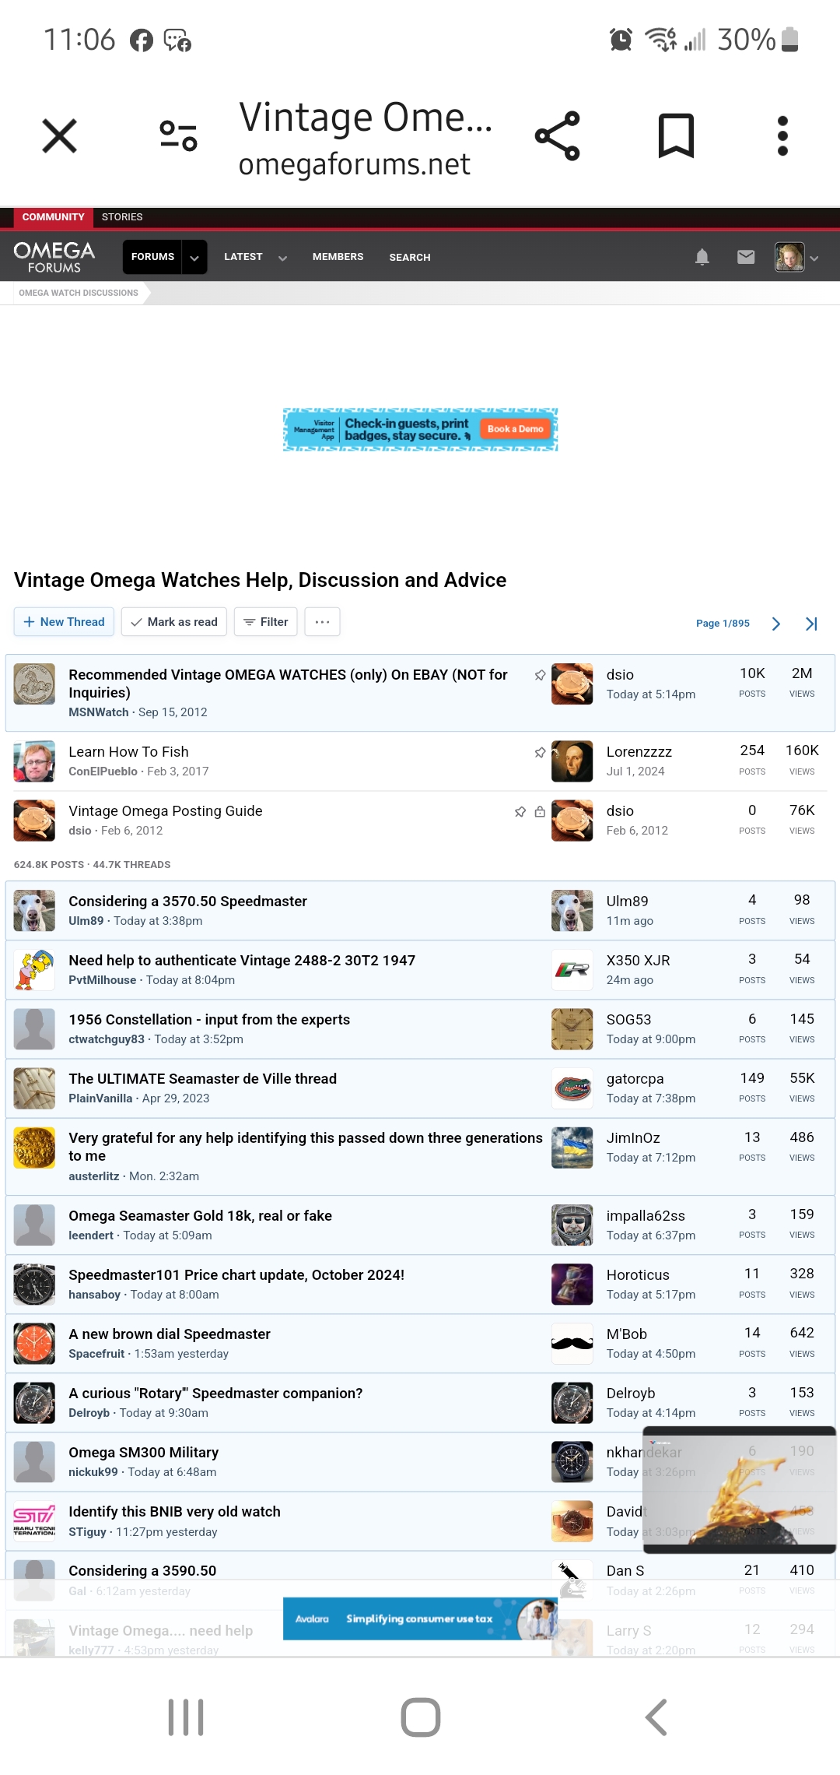Image resolution: width=840 pixels, height=1775 pixels.
Task: Open user profile avatar menu
Action: 789,257
